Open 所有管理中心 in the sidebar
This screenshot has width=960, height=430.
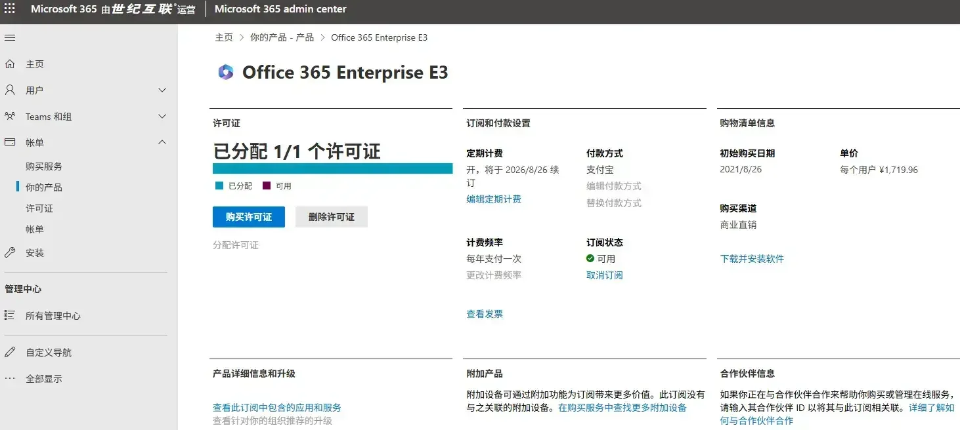(x=53, y=316)
